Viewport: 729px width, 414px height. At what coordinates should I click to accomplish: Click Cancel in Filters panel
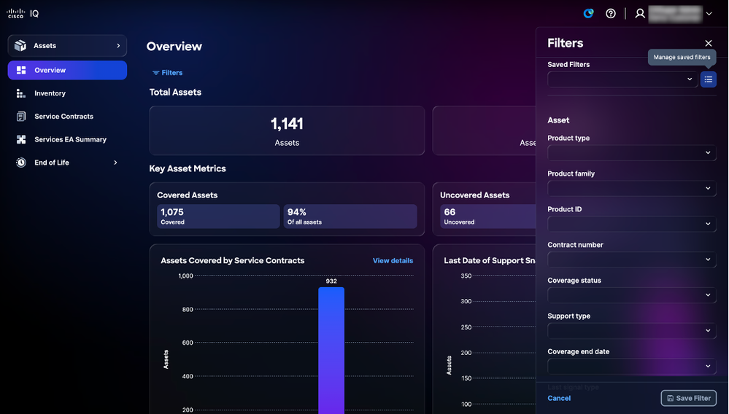(559, 398)
